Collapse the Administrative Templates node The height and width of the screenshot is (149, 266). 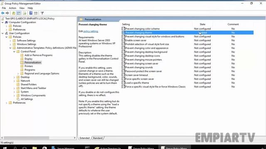pyautogui.click(x=10, y=48)
